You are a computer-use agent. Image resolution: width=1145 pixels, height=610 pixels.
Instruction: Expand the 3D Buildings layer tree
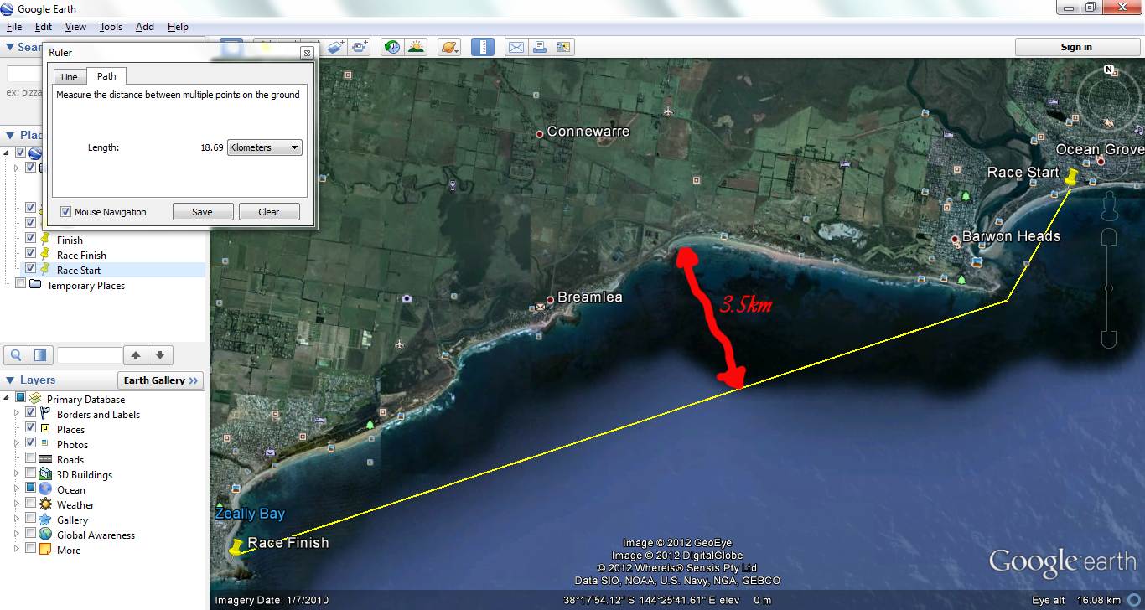(16, 474)
